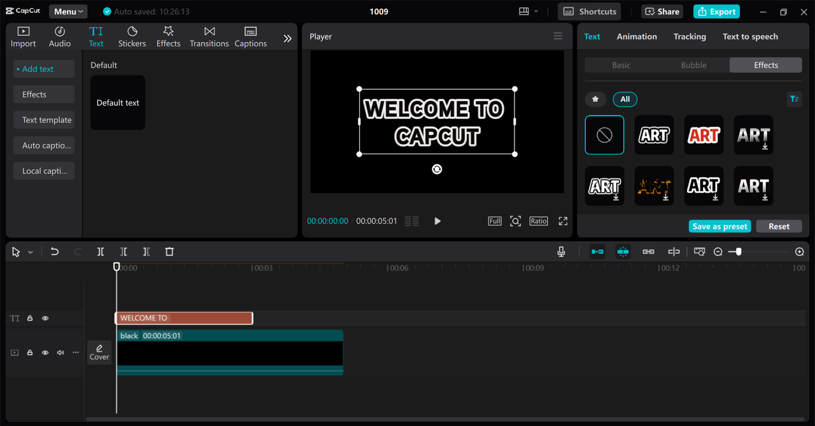This screenshot has height=426, width=815.
Task: Open the Menu dropdown
Action: point(68,11)
